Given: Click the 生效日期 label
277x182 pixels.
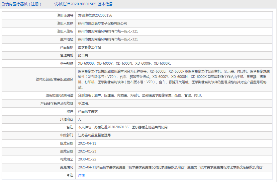Looking at the screenshot, I should [66, 151].
